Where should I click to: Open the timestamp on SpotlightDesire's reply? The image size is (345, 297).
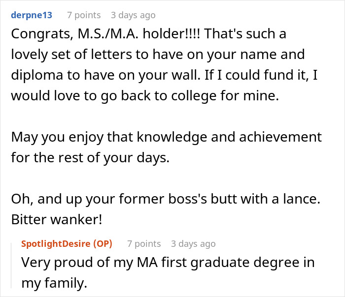[x=193, y=244]
